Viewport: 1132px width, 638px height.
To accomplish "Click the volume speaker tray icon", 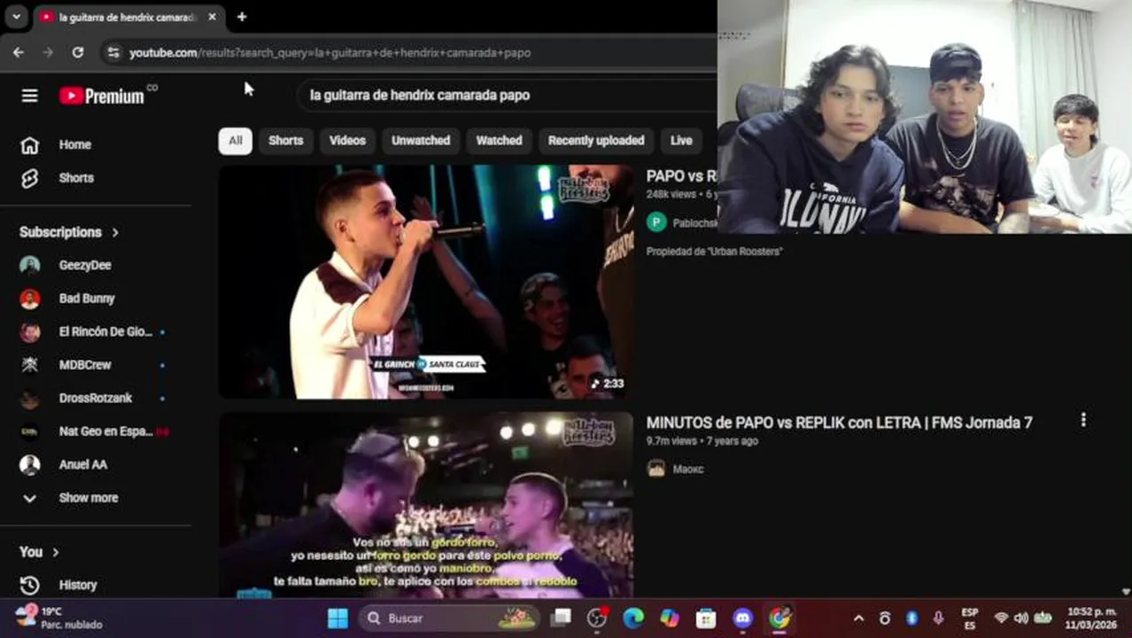I will pos(1021,618).
